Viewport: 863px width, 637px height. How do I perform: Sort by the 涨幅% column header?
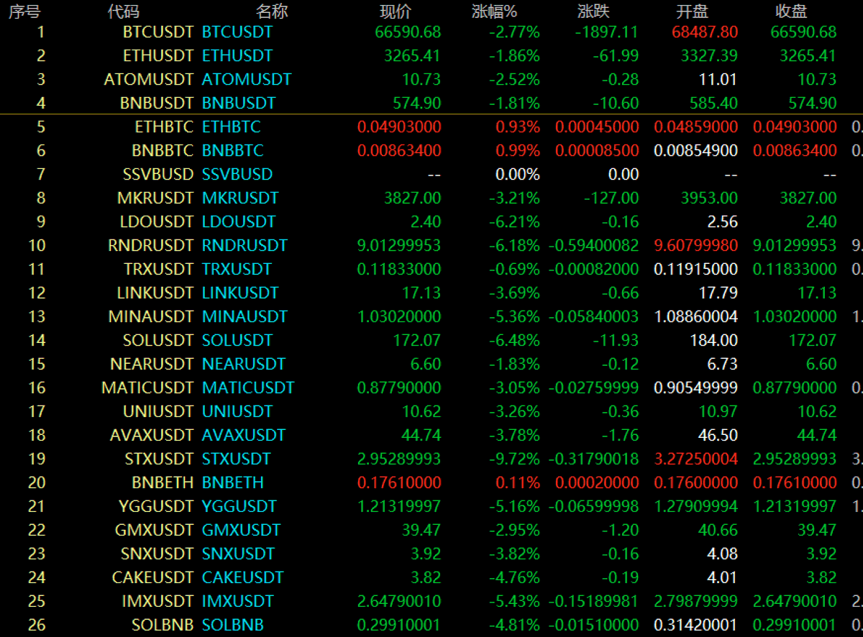click(495, 12)
